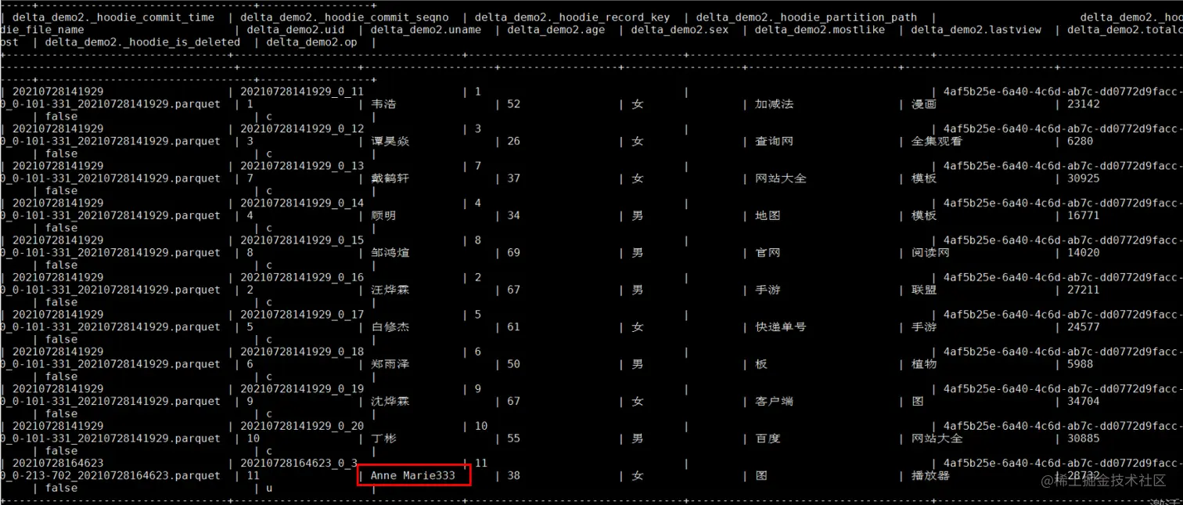
Task: Select seqno value 20210728141929_0_12
Action: 302,129
